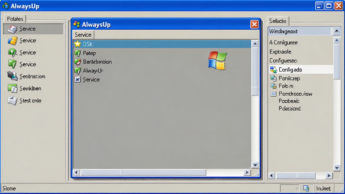Click the left arrow of the right panel's horizontal scrollbar
The image size is (345, 194).
pyautogui.click(x=272, y=175)
